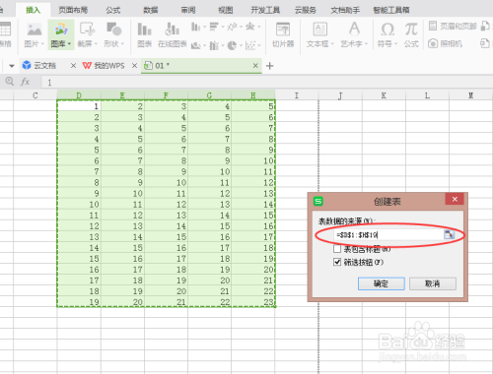Switch to the 我的WPS document tab
493x374 pixels.
109,66
